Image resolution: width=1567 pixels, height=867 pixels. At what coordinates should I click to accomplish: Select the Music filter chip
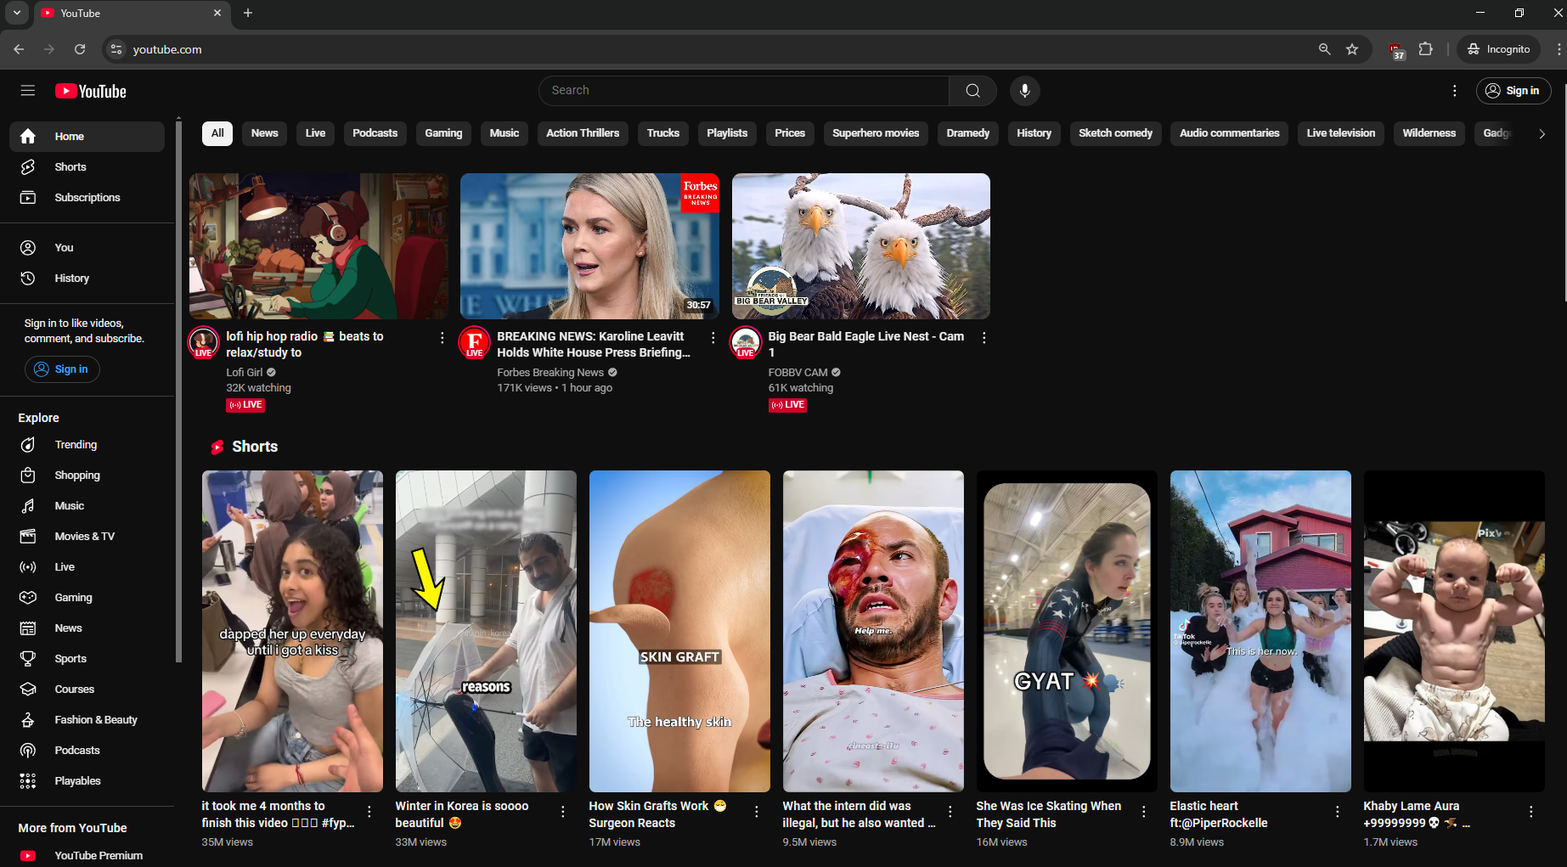pyautogui.click(x=504, y=133)
